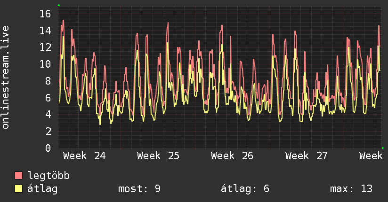
Task: Click the 16 y-axis tick label
Action: click(45, 14)
